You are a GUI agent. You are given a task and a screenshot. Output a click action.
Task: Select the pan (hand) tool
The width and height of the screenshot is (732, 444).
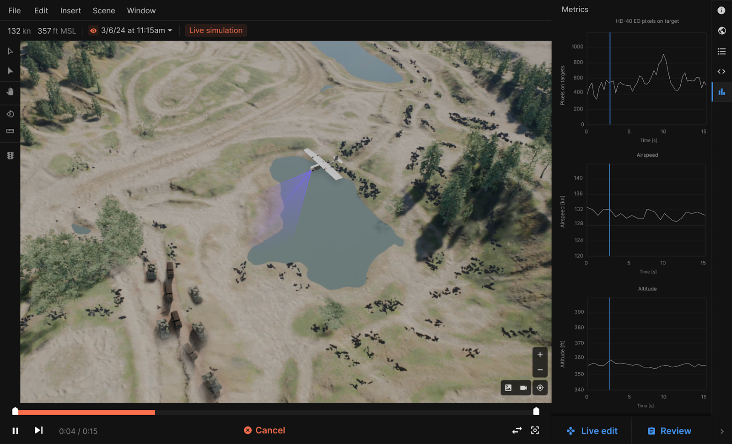[x=10, y=92]
